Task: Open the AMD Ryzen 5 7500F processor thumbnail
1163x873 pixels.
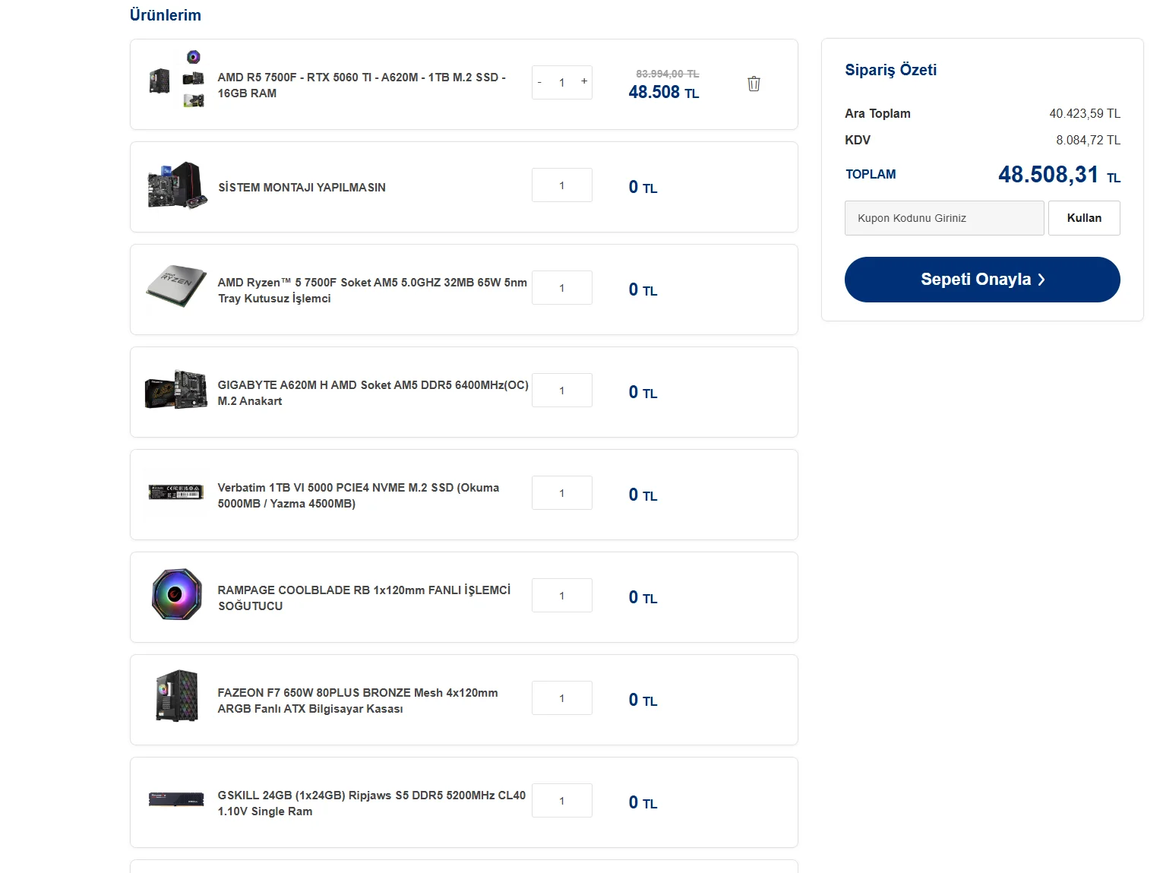Action: click(x=176, y=286)
